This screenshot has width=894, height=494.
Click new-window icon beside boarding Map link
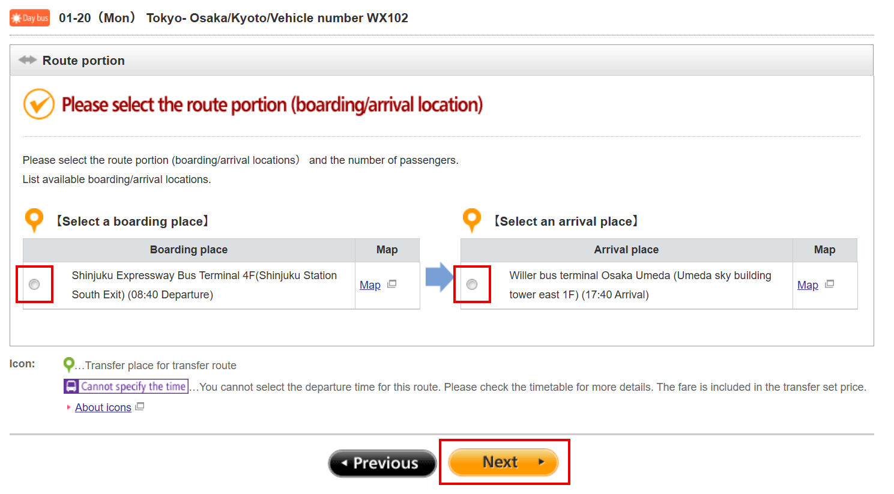tap(392, 284)
